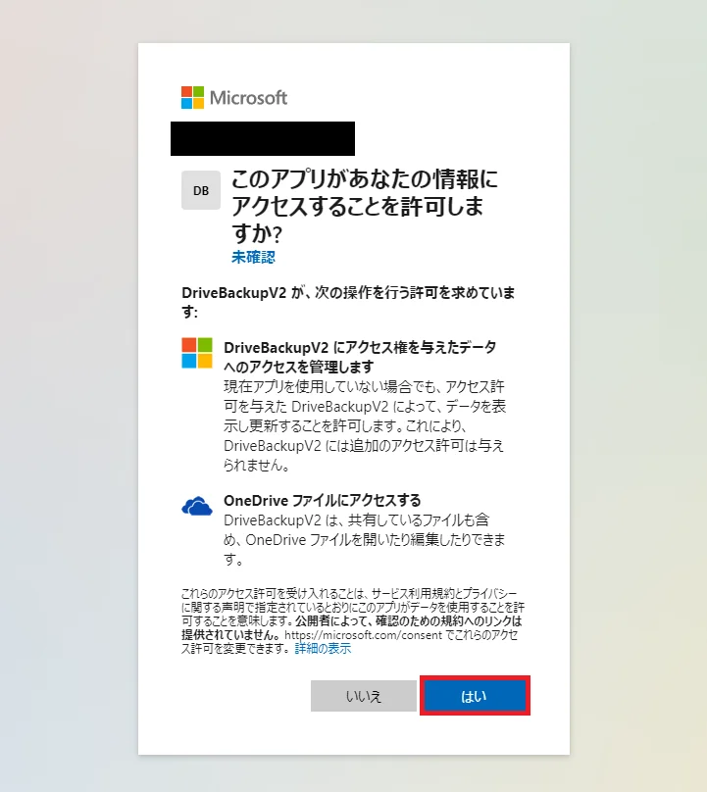Open the 詳細の表示 show details link
This screenshot has width=707, height=792.
click(323, 649)
